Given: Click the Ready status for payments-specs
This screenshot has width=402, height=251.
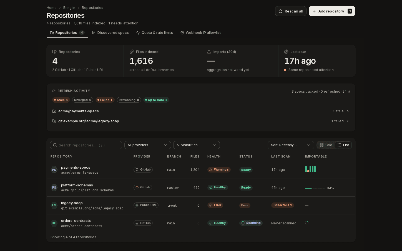Looking at the screenshot, I should pos(246,170).
